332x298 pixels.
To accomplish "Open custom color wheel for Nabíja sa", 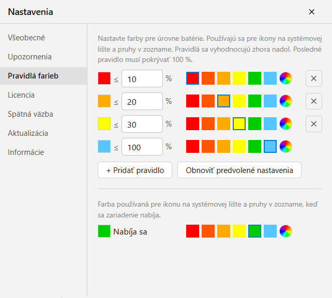I will [285, 231].
